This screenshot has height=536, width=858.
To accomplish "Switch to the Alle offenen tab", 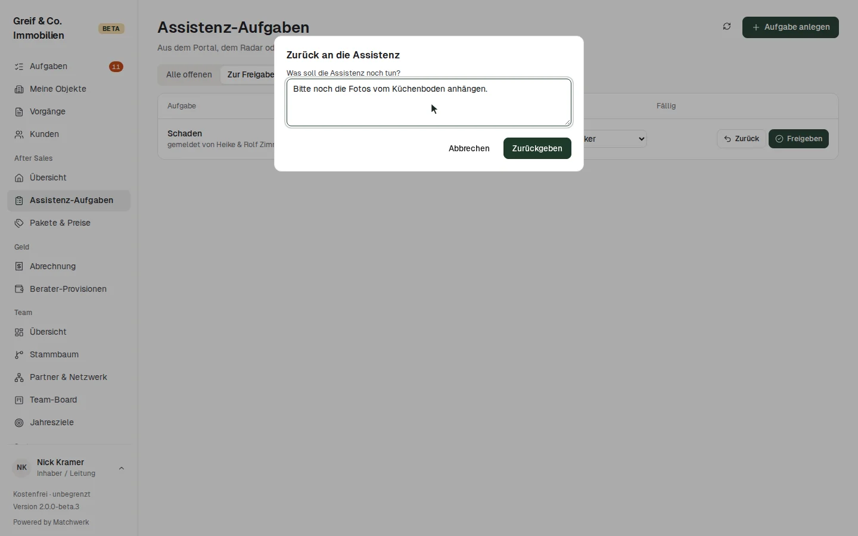I will tap(189, 74).
